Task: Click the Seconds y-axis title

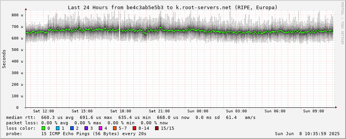Action: click(x=4, y=59)
